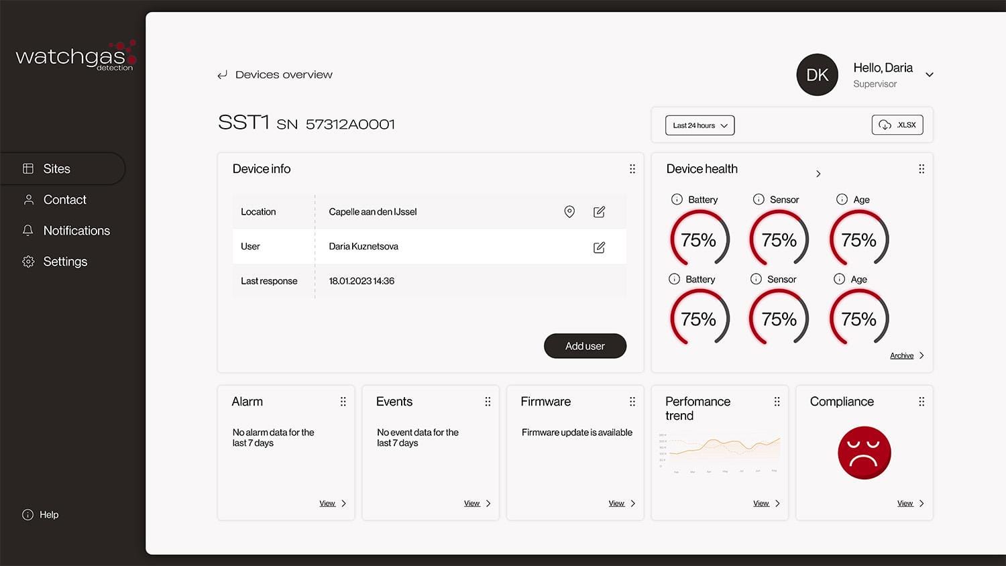Edit the Location row with pencil icon
This screenshot has width=1006, height=566.
tap(599, 212)
